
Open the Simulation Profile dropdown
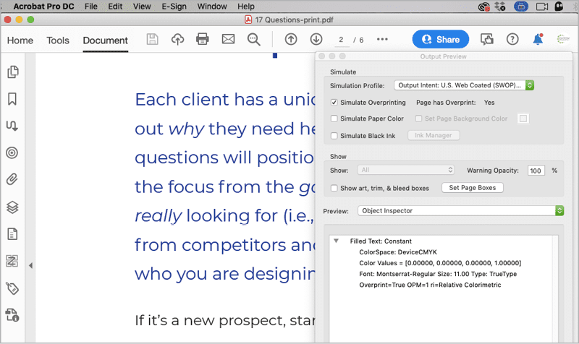[464, 85]
